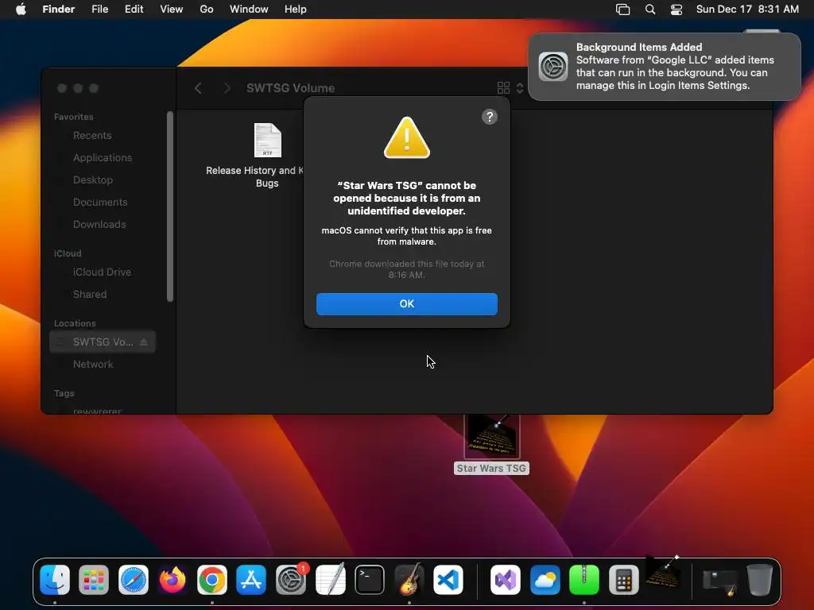Select the Star Wars TSG app icon
Screen dimensions: 814x610
pos(491,445)
